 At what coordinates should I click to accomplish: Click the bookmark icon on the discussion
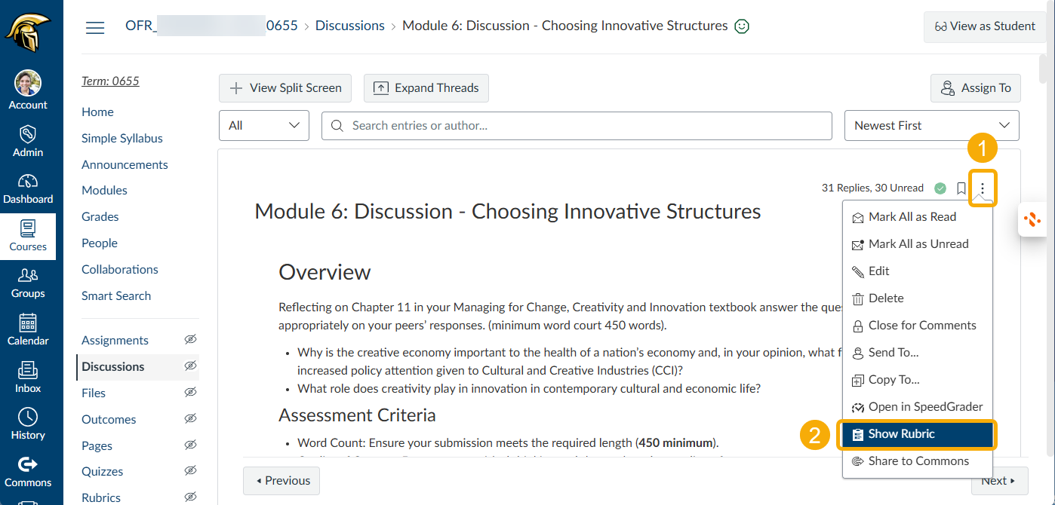(x=961, y=188)
